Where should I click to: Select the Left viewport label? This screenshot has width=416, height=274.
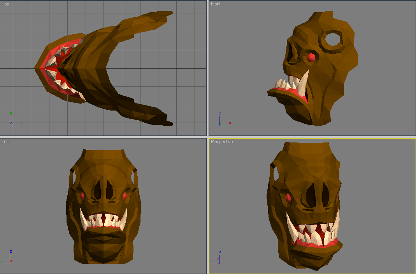click(x=5, y=142)
